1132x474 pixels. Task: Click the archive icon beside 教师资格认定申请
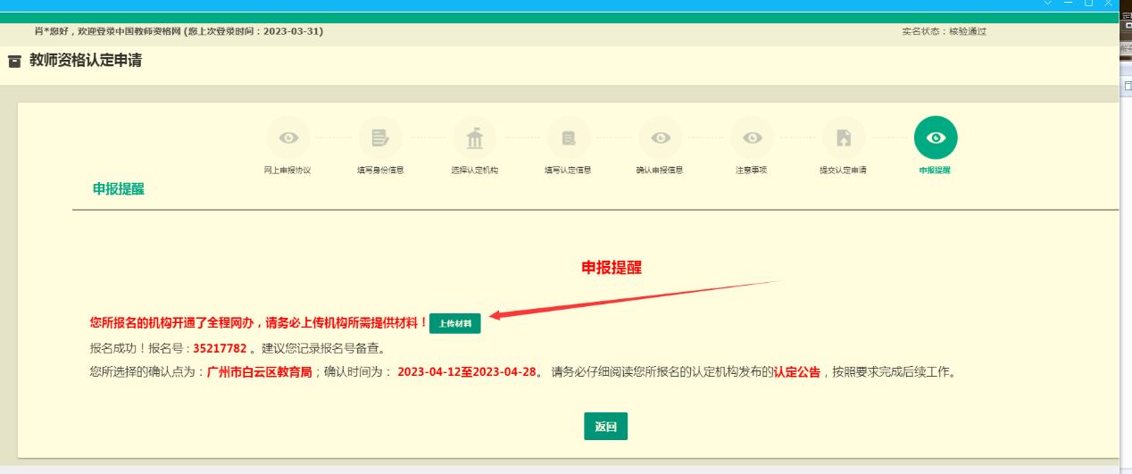point(14,62)
